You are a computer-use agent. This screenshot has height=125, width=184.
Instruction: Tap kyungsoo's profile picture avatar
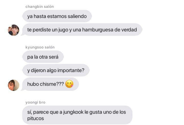click(14, 85)
